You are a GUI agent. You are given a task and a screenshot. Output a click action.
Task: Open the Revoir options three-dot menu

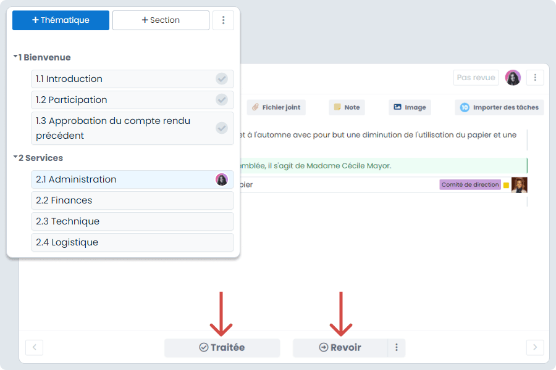[x=397, y=348]
